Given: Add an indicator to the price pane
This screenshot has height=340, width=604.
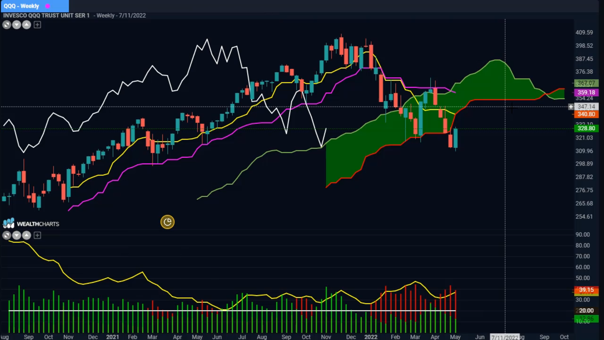Looking at the screenshot, I should (x=37, y=25).
